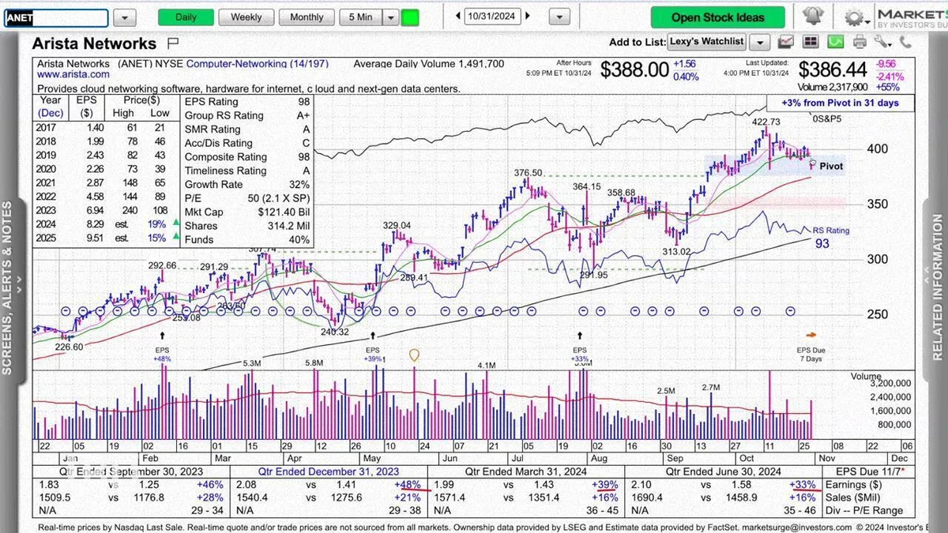This screenshot has height=533, width=948.
Task: Click the chart view icon beside watchlist
Action: pos(785,42)
